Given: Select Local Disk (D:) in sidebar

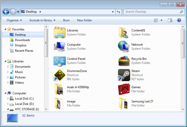Looking at the screenshot, I should coord(24,104).
